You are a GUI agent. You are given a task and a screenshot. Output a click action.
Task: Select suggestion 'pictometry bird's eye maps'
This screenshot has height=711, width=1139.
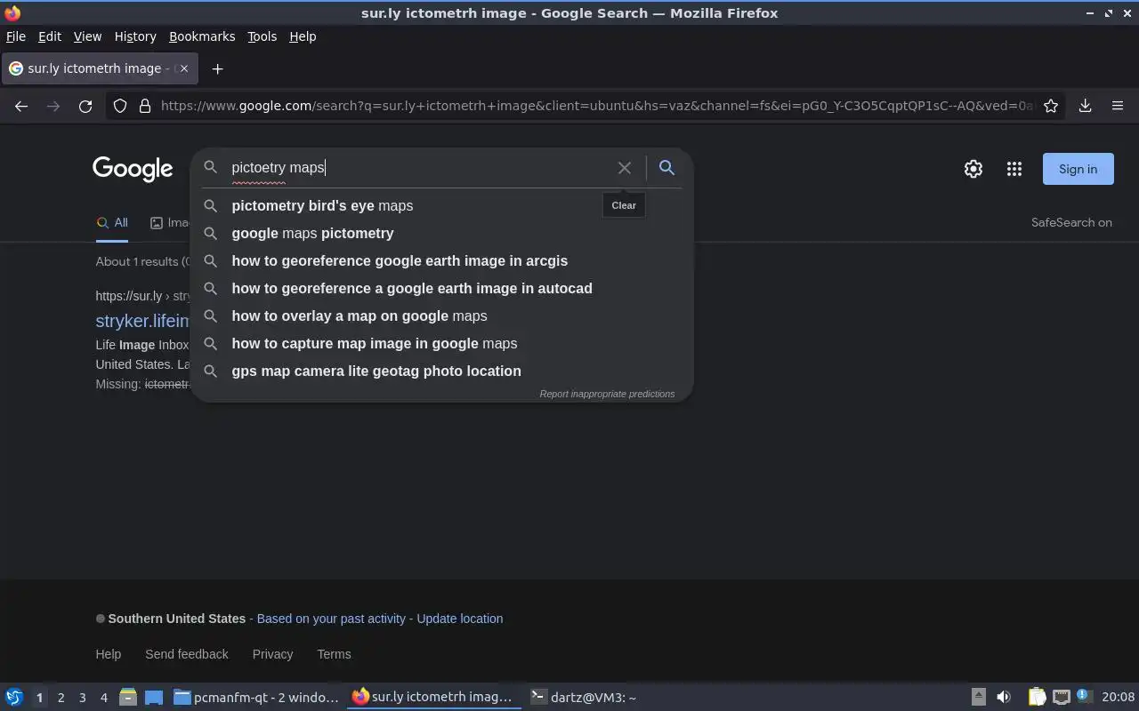[442, 206]
